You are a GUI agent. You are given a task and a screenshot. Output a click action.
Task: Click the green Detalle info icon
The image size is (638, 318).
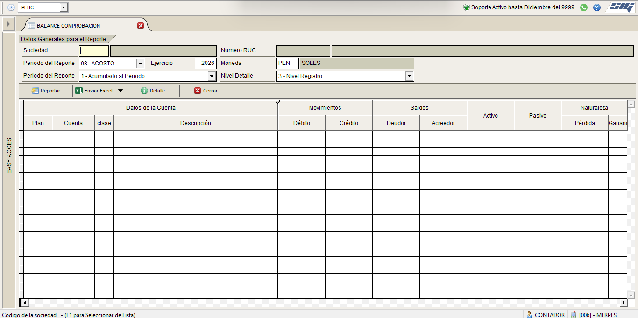(144, 91)
